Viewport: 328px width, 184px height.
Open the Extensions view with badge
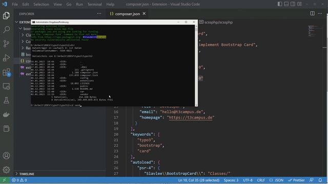point(6,72)
